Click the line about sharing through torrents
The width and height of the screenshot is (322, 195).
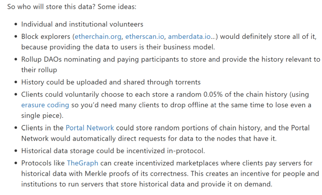pyautogui.click(x=111, y=82)
